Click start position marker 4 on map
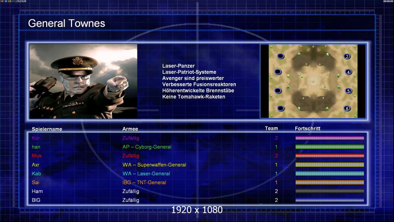This screenshot has height=222, width=394. 348,72
